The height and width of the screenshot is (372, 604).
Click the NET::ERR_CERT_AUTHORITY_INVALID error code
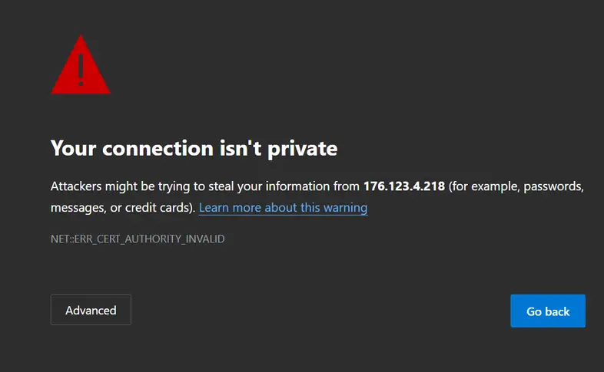(138, 239)
